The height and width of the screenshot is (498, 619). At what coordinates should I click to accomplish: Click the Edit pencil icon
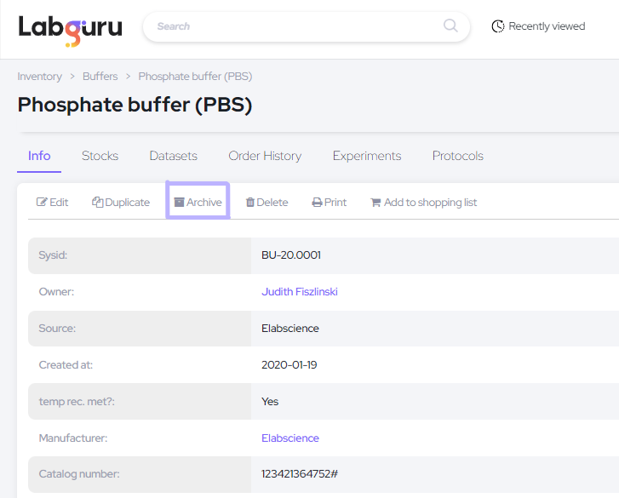click(x=42, y=203)
